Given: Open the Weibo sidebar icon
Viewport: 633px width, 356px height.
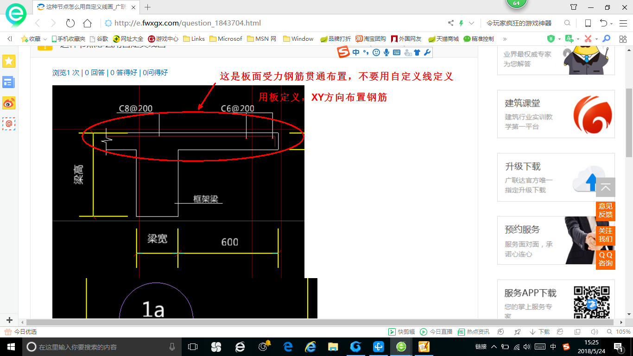Looking at the screenshot, I should [x=9, y=103].
